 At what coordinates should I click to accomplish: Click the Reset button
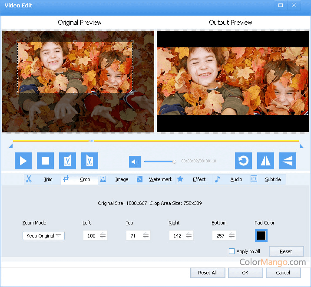pos(286,251)
